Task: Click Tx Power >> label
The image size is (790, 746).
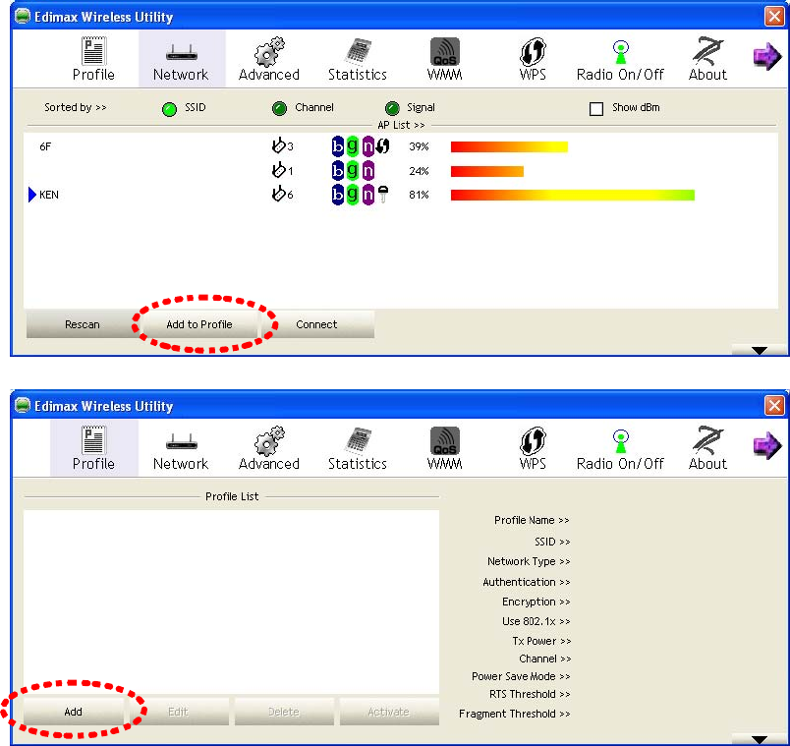Action: click(x=541, y=641)
